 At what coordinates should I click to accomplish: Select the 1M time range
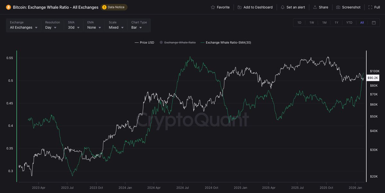point(324,22)
